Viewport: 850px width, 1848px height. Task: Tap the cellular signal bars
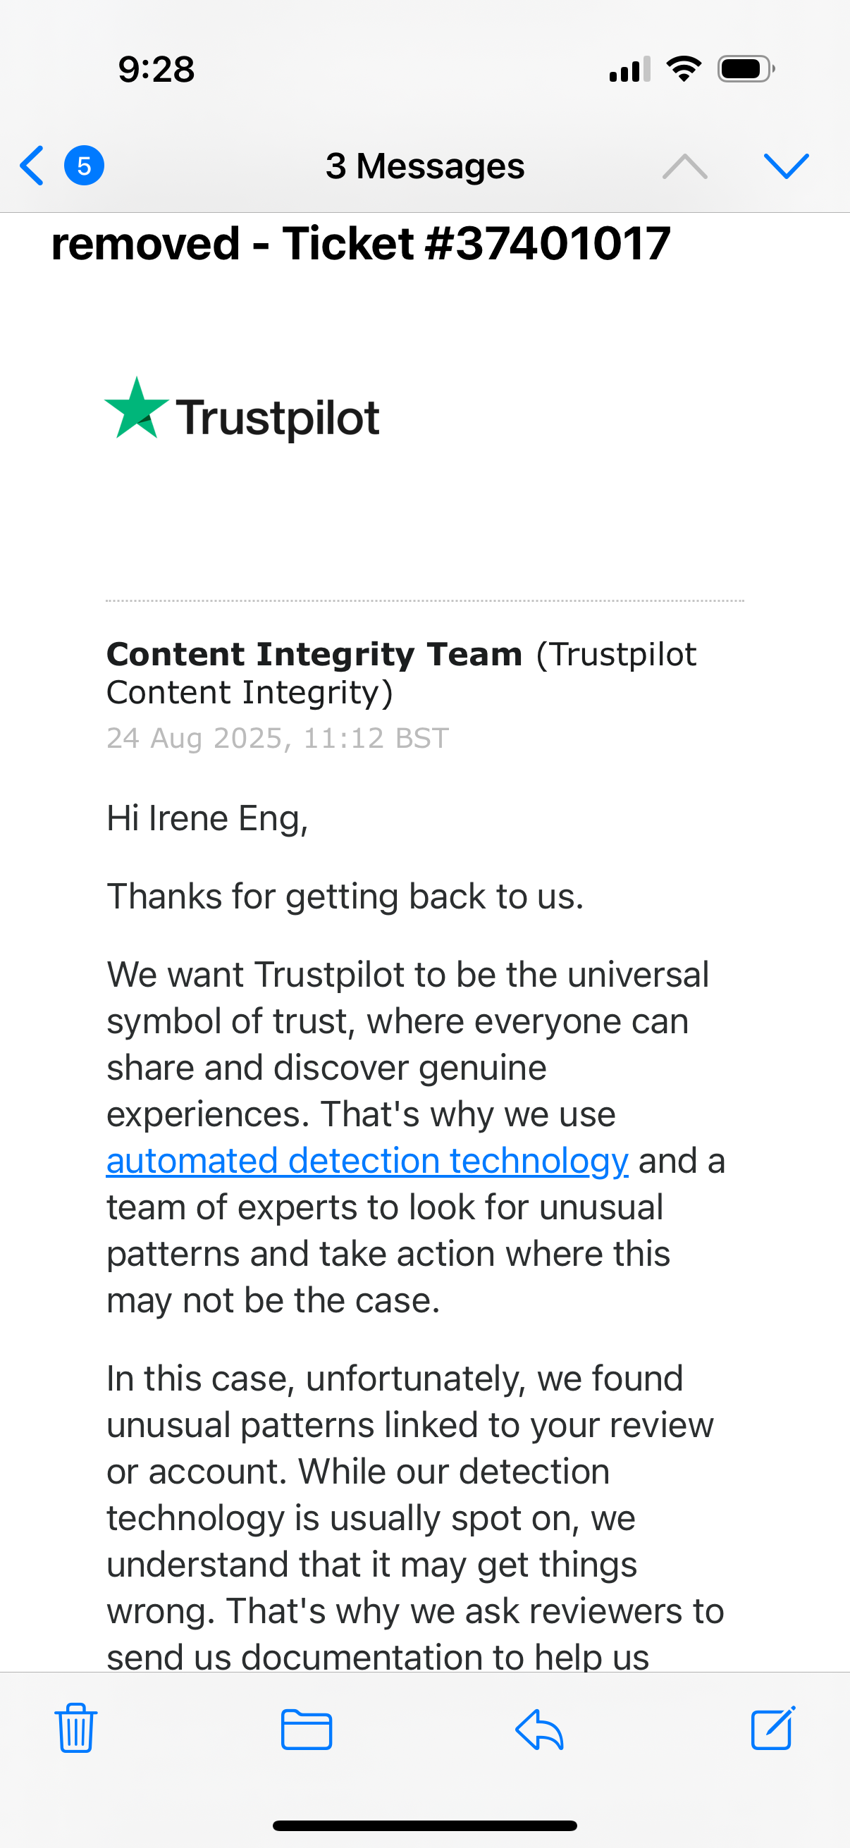[629, 70]
